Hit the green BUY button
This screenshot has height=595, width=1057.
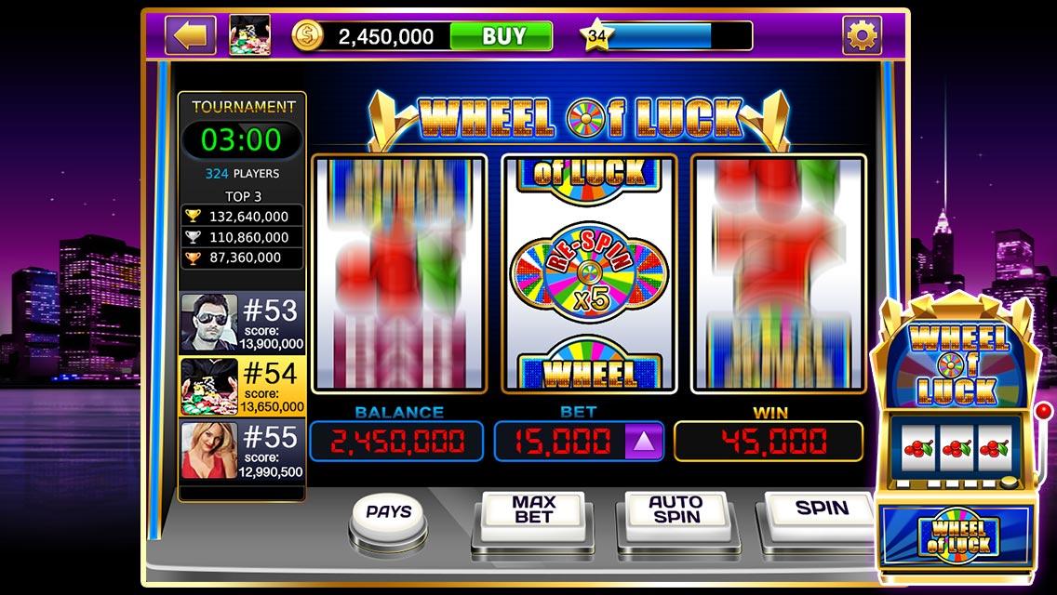(502, 35)
